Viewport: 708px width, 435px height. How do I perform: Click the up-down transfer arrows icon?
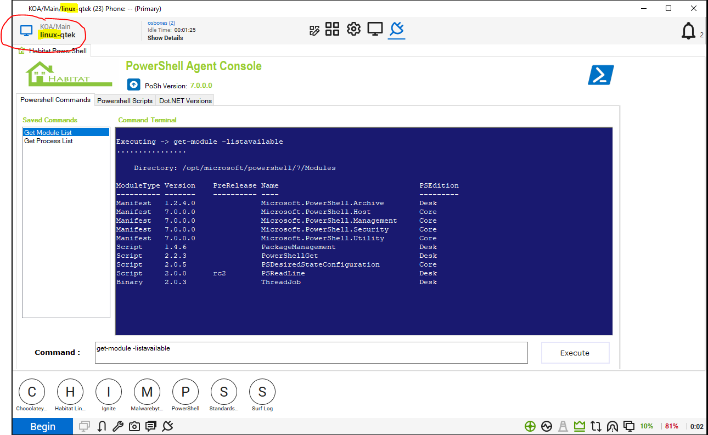596,426
